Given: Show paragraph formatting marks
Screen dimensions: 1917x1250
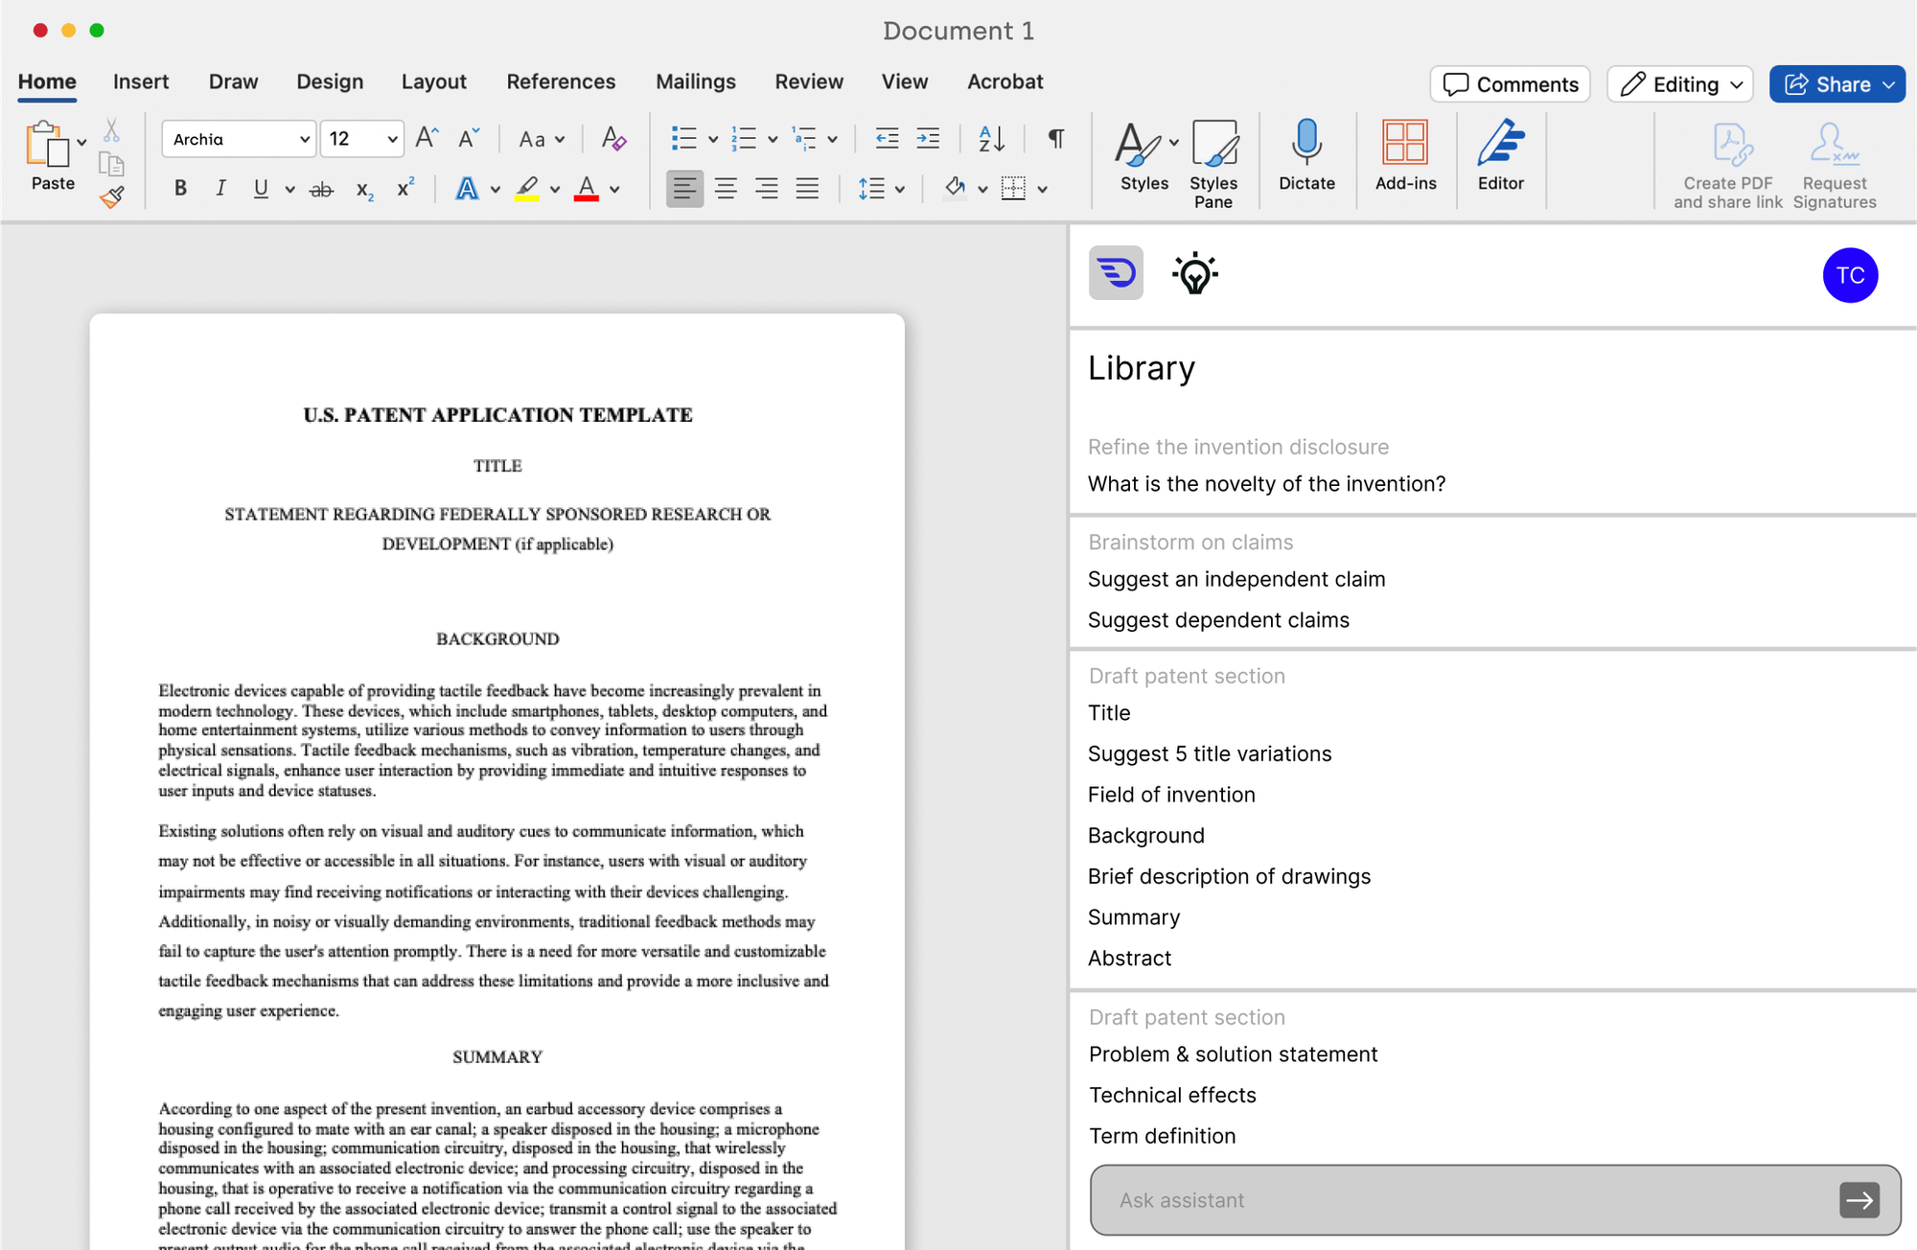Looking at the screenshot, I should (x=1054, y=138).
